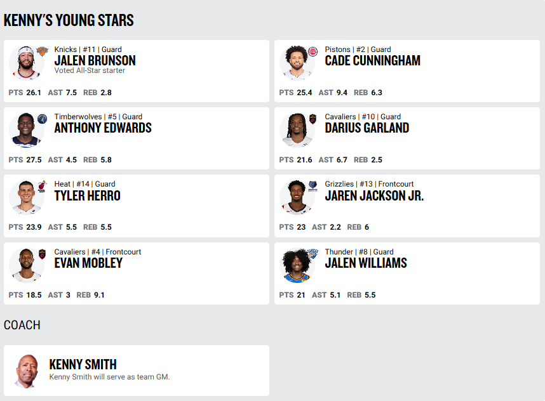The width and height of the screenshot is (545, 401).
Task: View Jaren Jackson Jr.'s profile link
Action: [374, 195]
